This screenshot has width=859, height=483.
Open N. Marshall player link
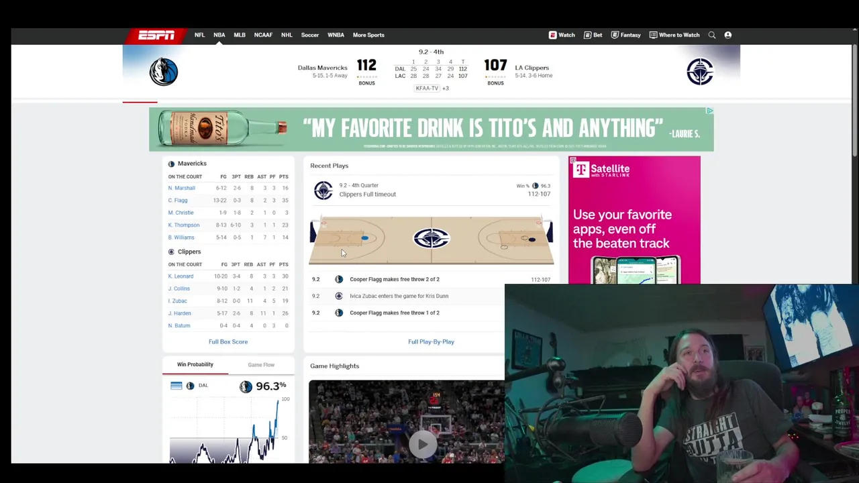(182, 188)
